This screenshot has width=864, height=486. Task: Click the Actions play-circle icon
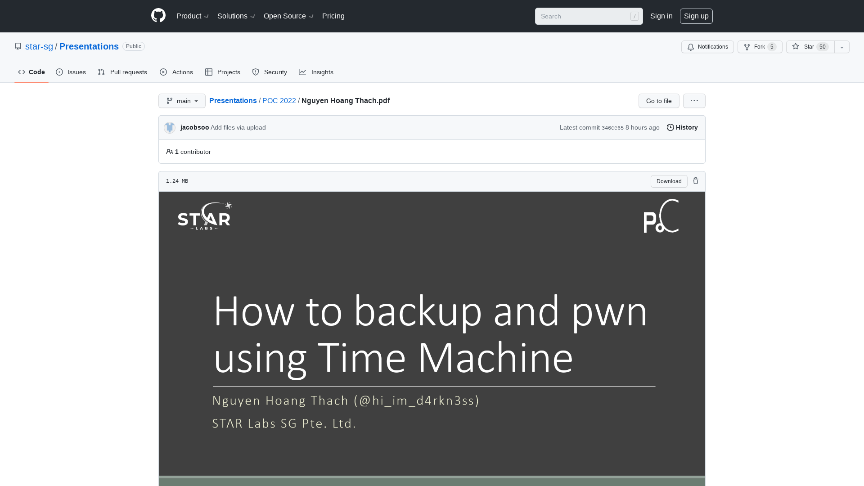(x=164, y=72)
